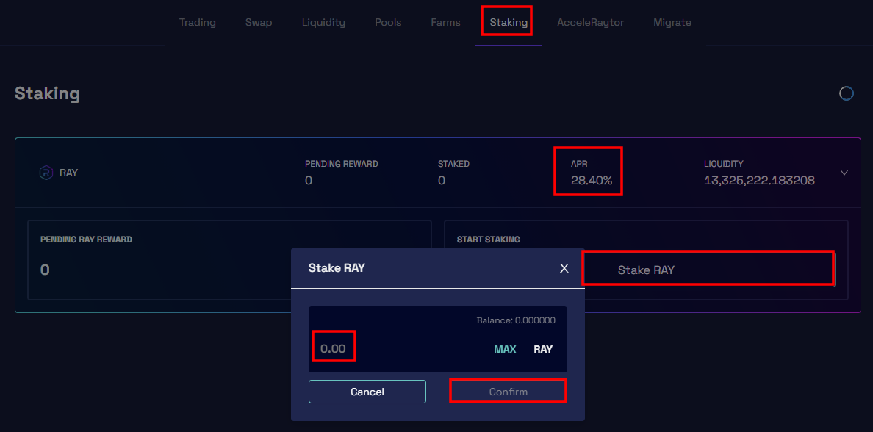Click the PENDING REWARD column label
Screen dimensions: 873x432
point(341,164)
